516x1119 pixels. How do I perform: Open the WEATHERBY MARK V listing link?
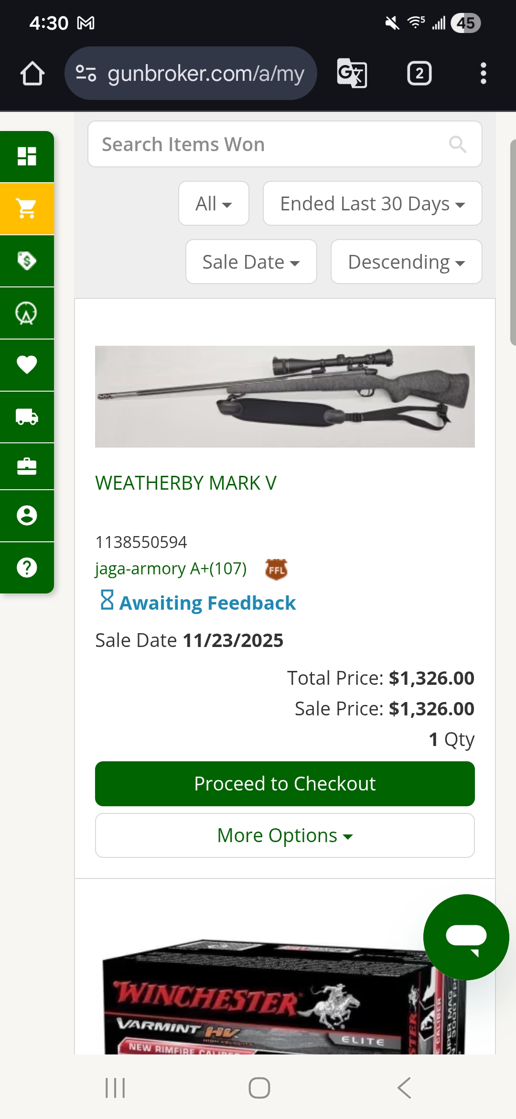[x=186, y=483]
